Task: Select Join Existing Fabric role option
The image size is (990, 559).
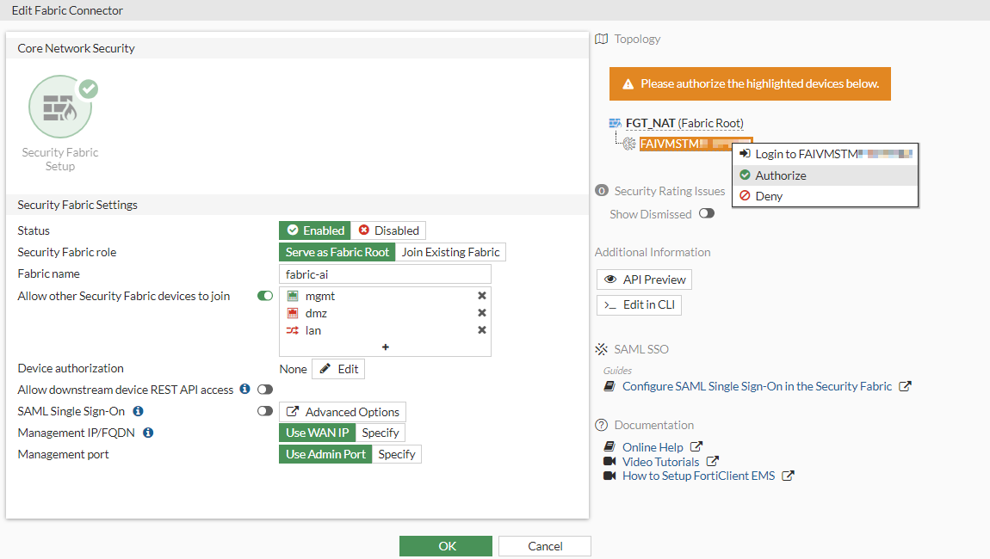Action: [x=451, y=252]
